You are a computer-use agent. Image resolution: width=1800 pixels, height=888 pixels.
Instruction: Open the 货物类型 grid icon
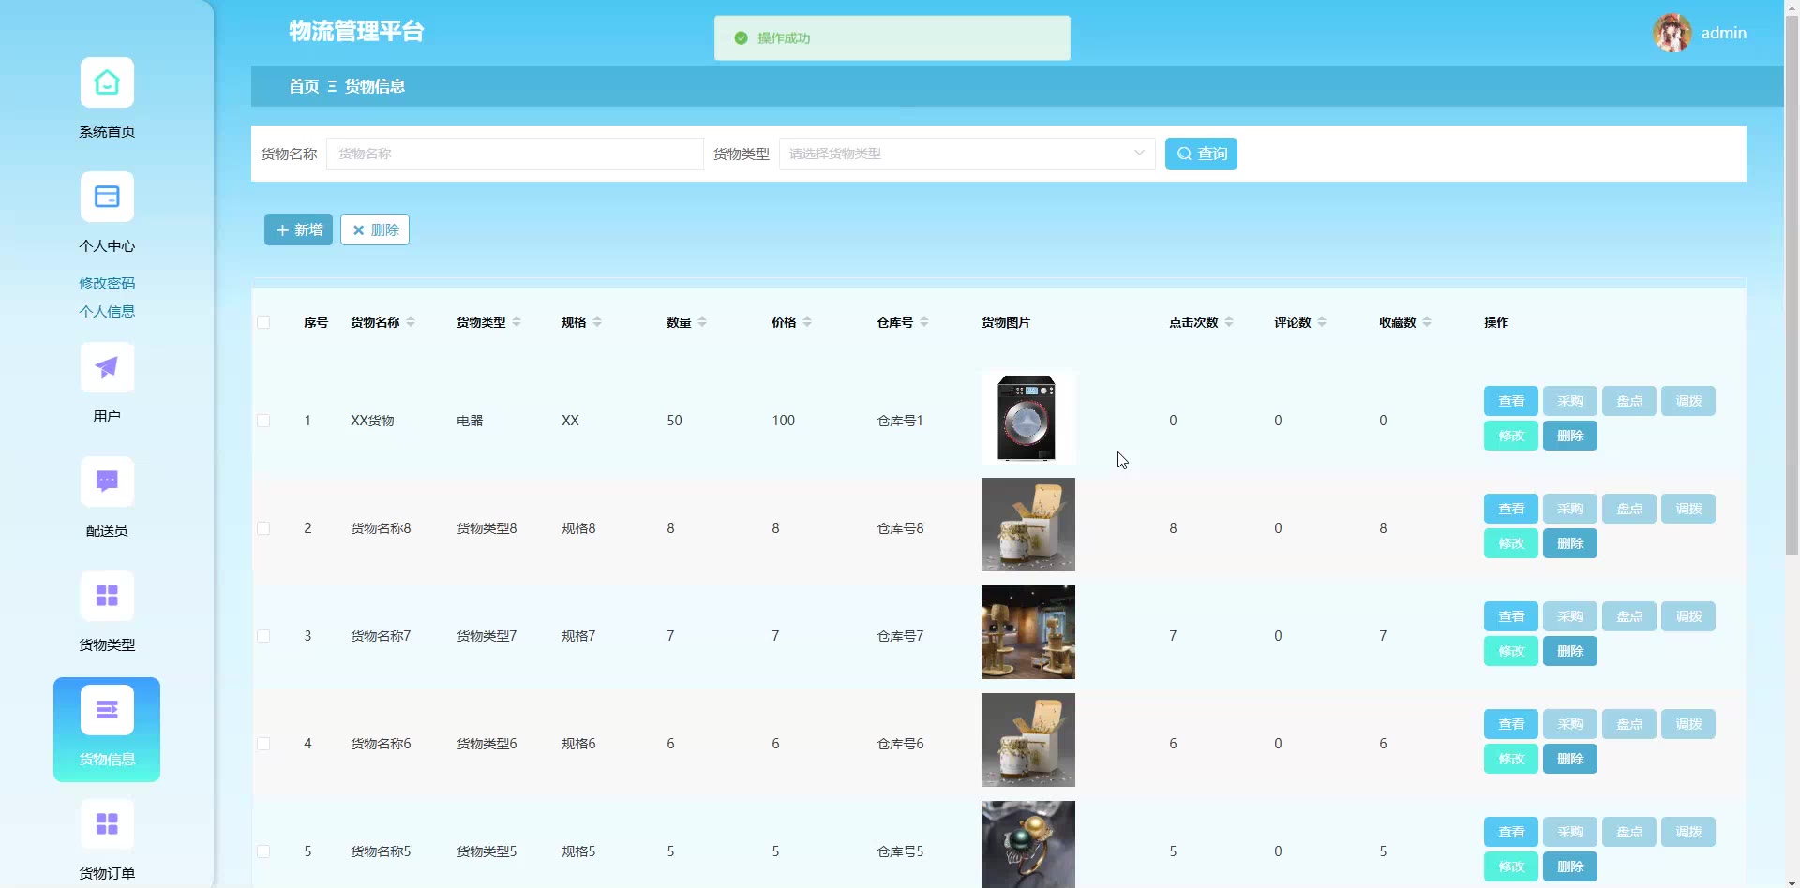pos(107,597)
